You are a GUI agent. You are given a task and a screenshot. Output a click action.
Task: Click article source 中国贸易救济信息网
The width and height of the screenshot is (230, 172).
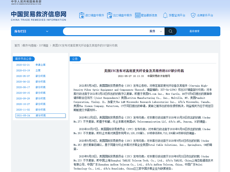[x=159, y=76]
